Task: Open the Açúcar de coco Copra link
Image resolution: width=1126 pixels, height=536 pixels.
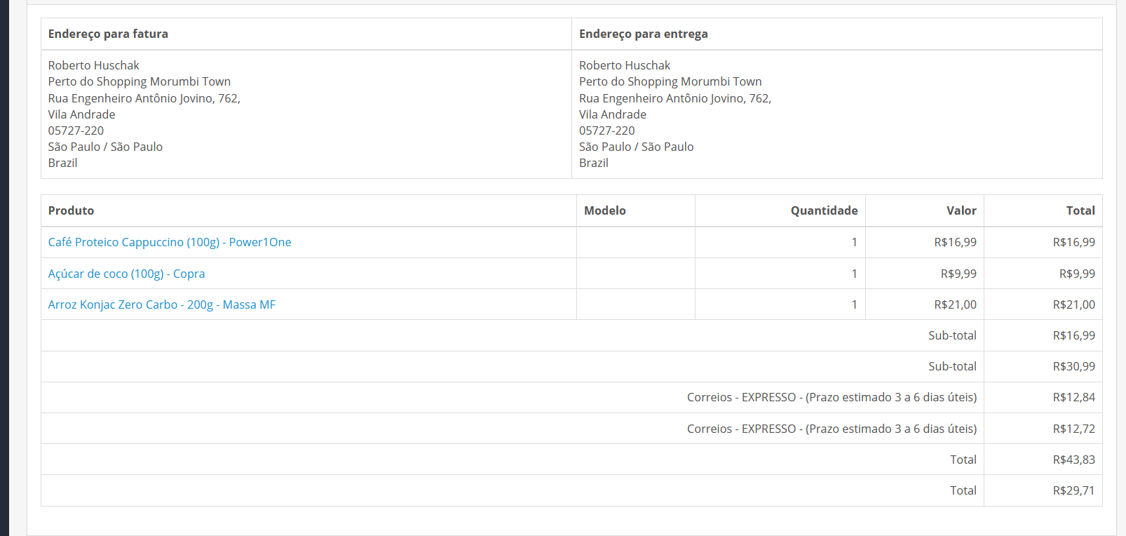Action: pyautogui.click(x=126, y=274)
